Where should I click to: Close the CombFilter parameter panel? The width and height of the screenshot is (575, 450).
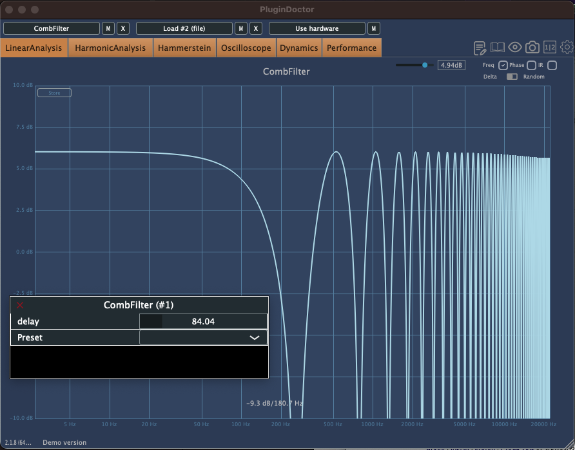point(20,305)
